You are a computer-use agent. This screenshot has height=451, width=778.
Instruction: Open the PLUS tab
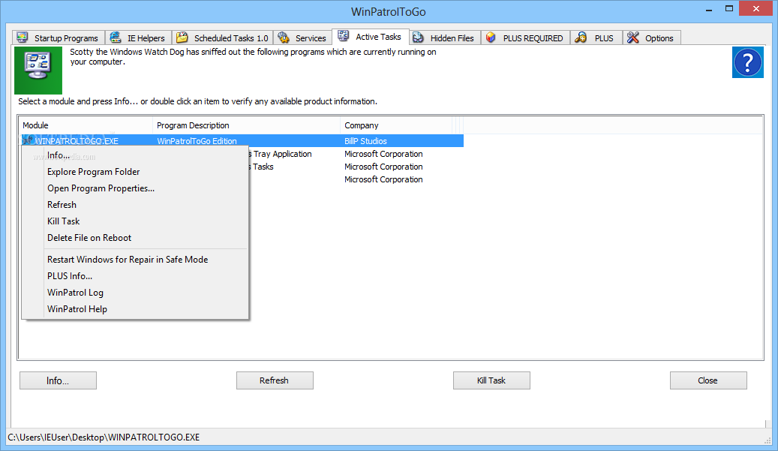coord(596,38)
